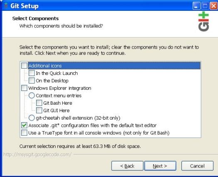Check Windows Explorer integration checkbox

[24, 88]
